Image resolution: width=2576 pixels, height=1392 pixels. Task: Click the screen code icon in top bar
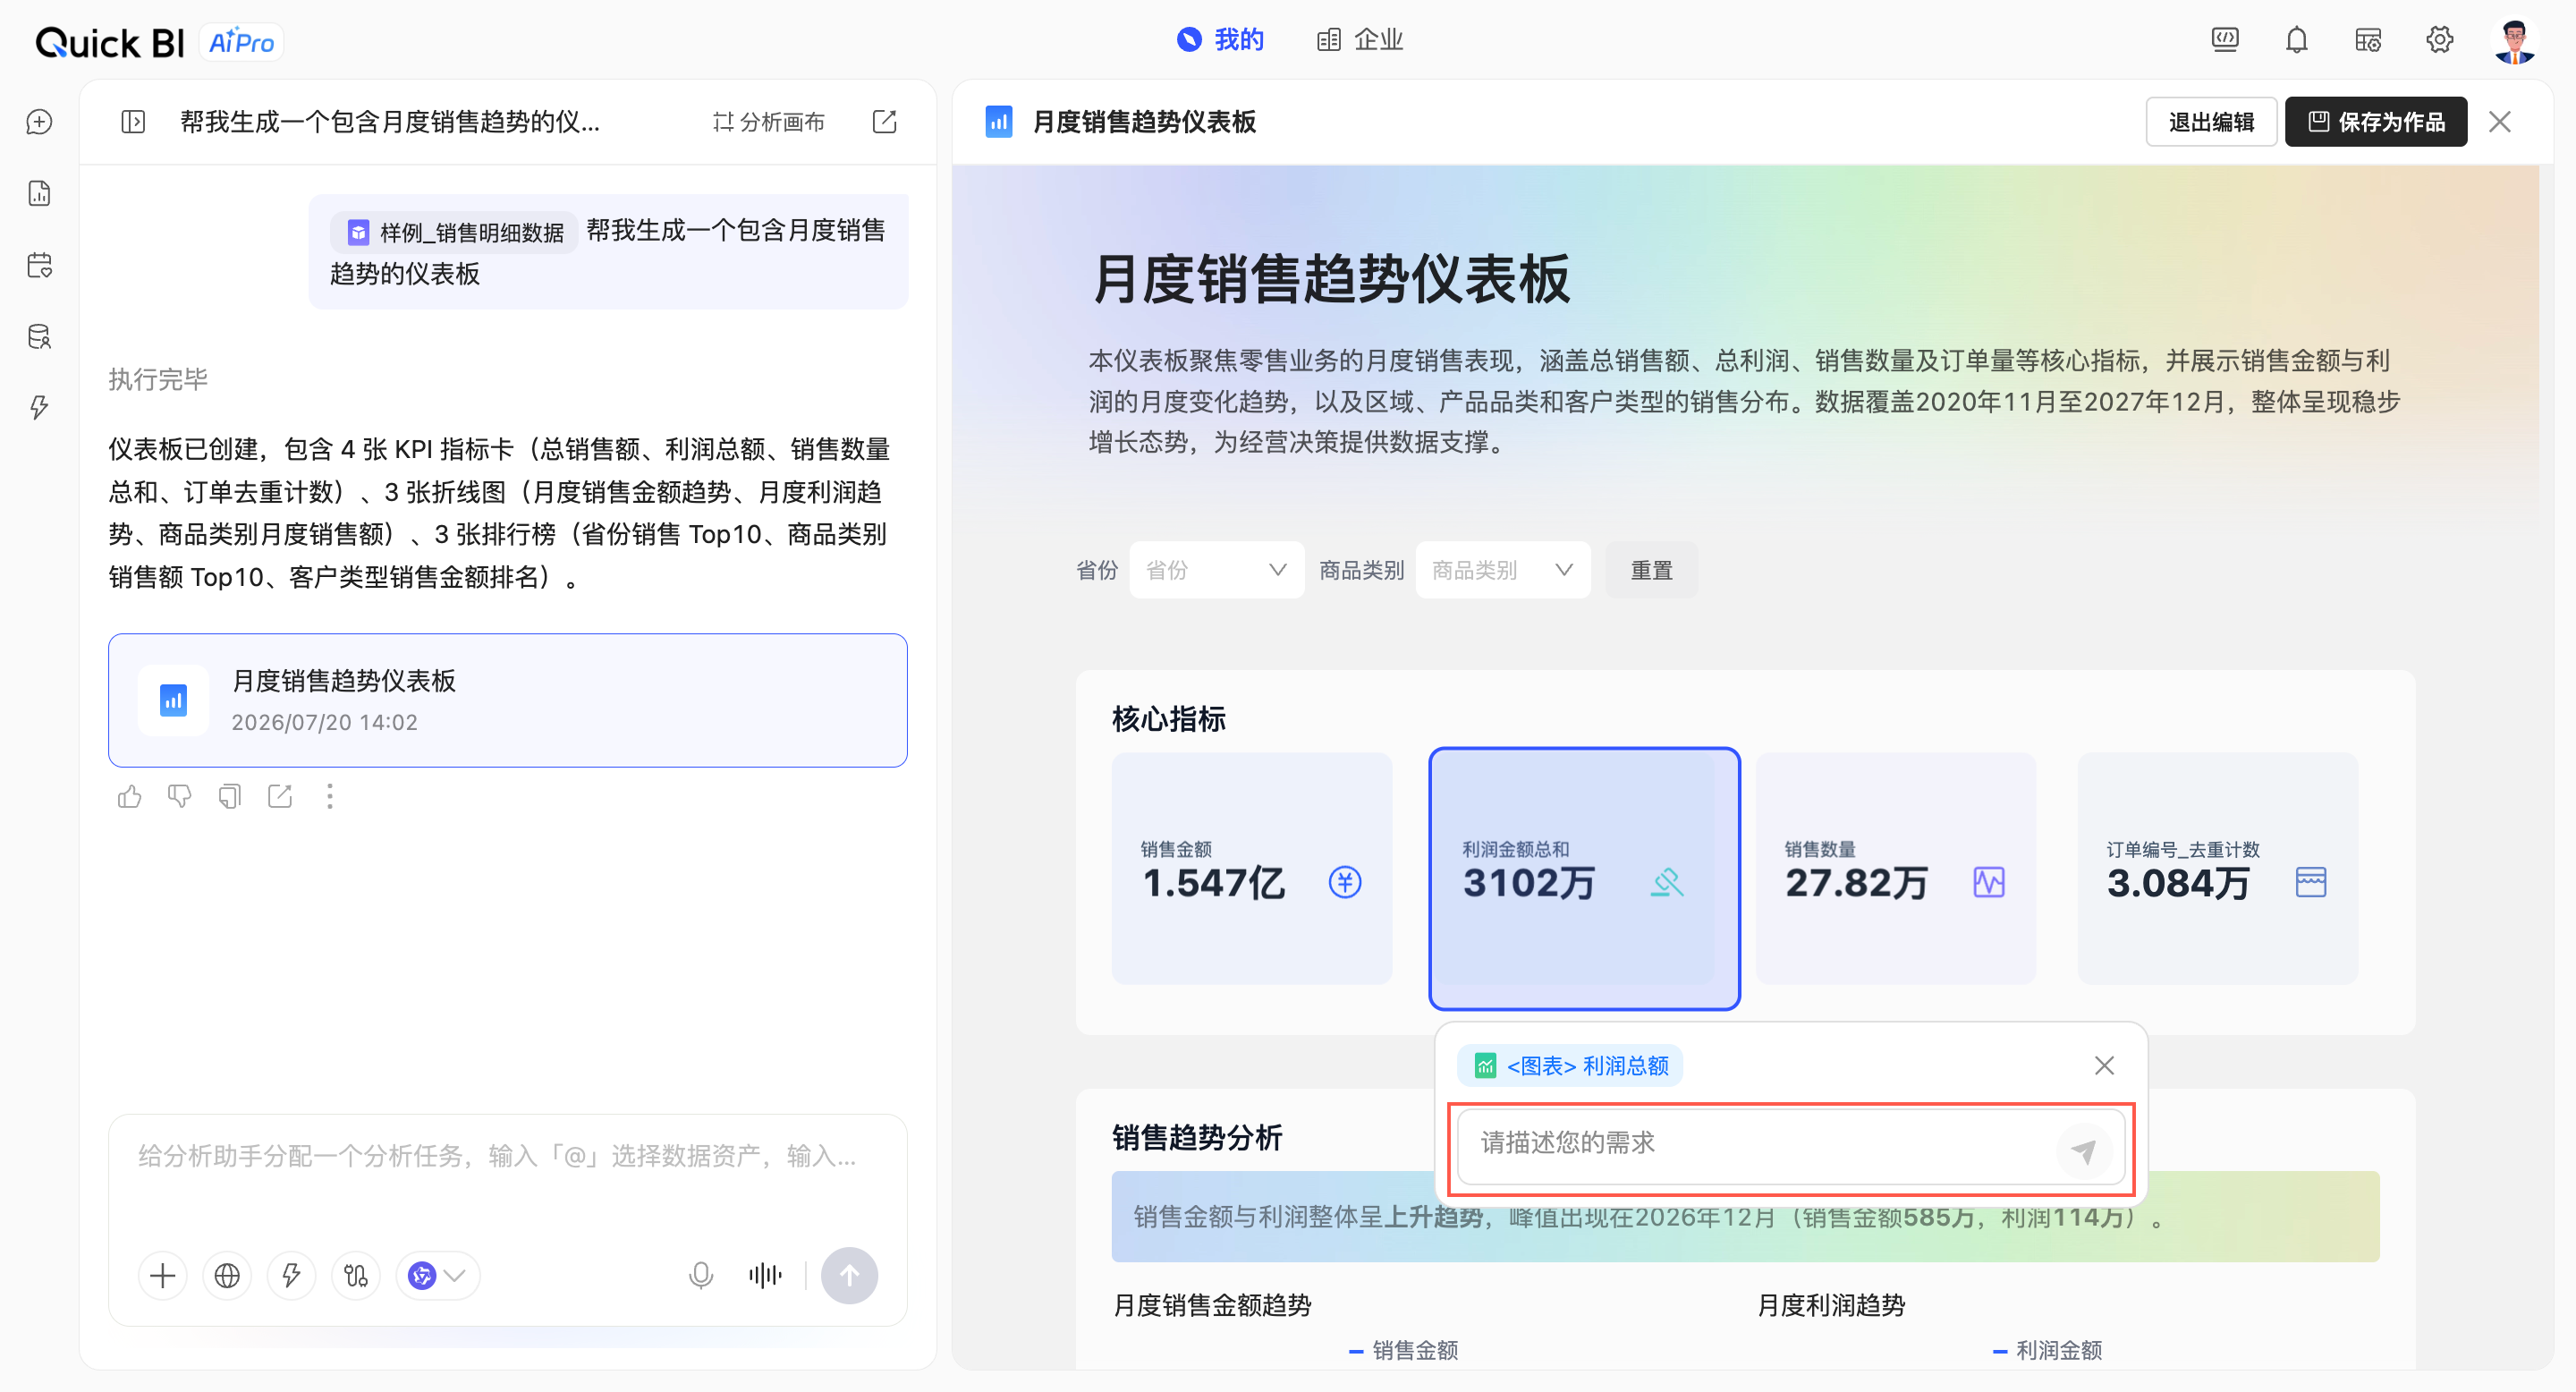[2225, 40]
